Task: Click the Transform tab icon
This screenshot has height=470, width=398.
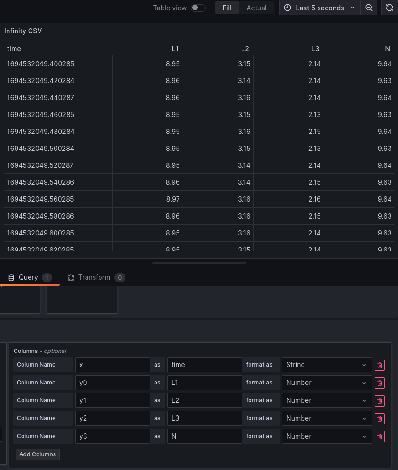Action: (x=70, y=277)
